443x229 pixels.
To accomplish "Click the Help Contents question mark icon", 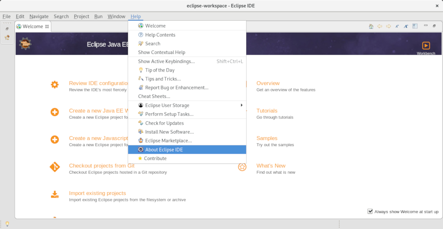I will tap(141, 35).
